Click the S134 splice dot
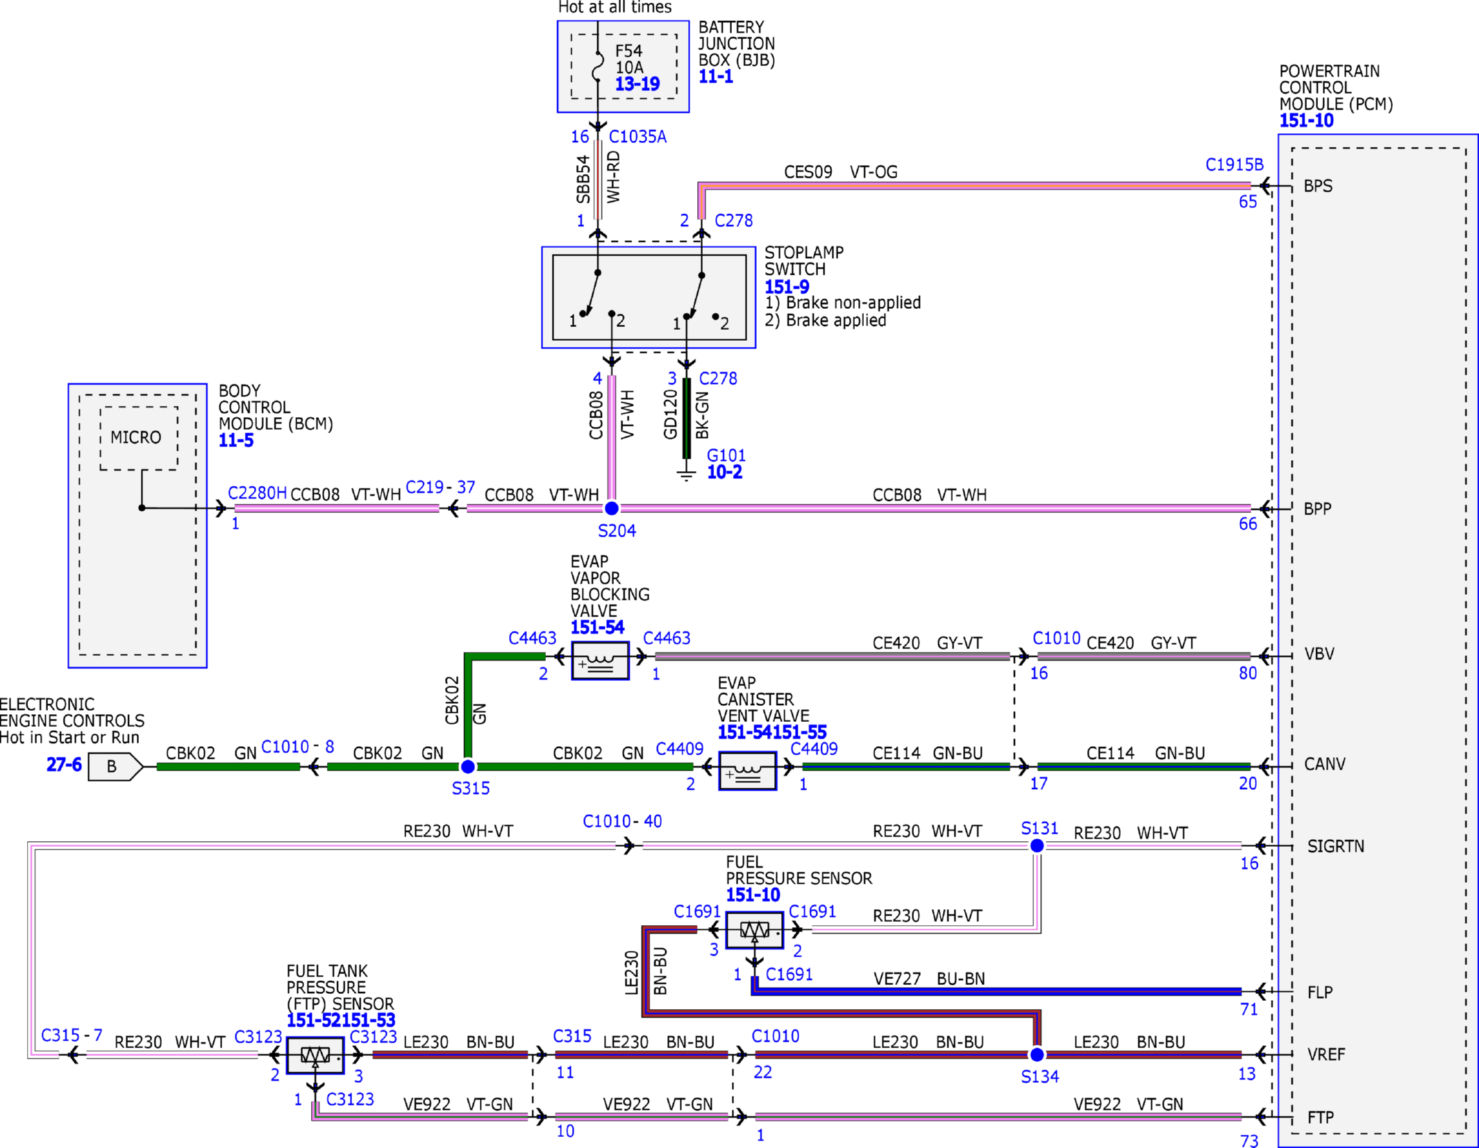 pyautogui.click(x=1037, y=1054)
